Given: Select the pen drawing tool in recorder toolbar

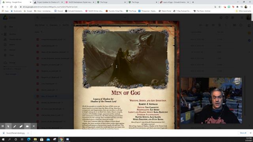Looking at the screenshot, I should pos(15,126).
